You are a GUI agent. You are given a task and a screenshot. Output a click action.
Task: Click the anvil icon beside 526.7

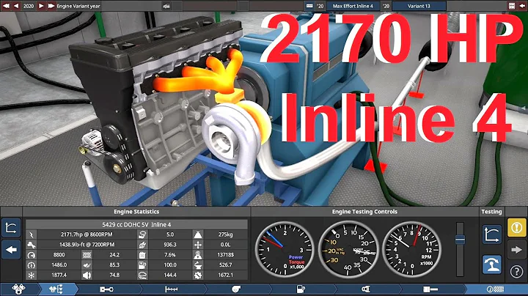coord(198,265)
